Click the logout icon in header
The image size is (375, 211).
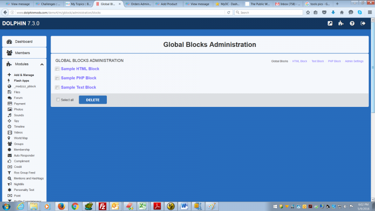click(x=363, y=23)
